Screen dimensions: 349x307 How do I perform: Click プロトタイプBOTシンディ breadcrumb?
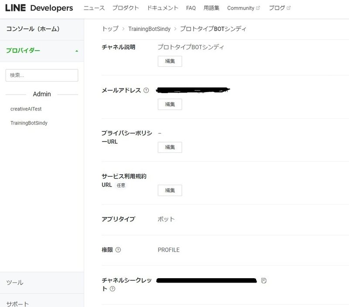213,29
